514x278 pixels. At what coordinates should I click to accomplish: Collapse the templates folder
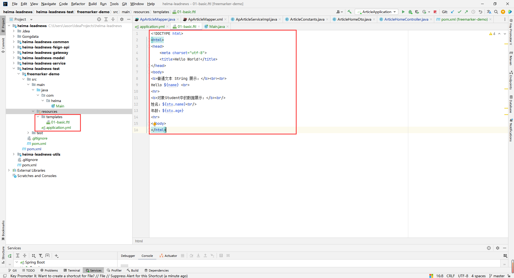[x=38, y=117]
